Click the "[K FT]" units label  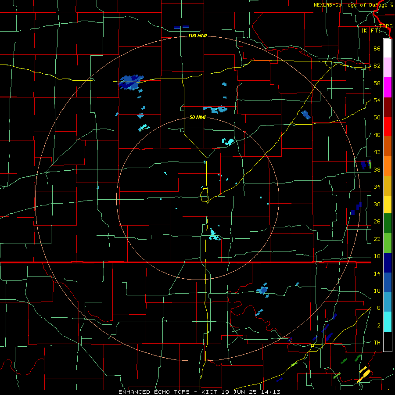click(371, 31)
